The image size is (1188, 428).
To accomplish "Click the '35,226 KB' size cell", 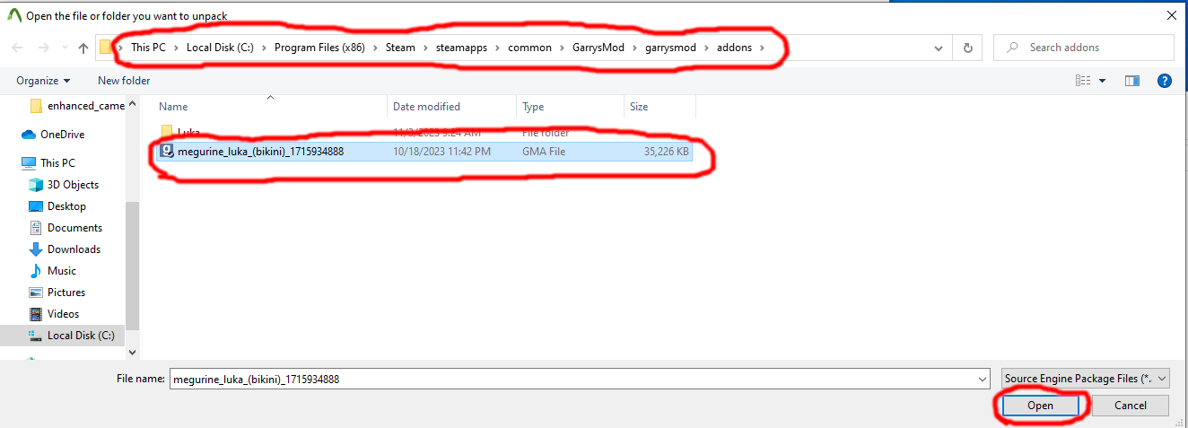I will click(x=667, y=152).
